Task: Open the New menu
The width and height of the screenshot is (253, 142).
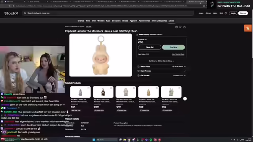Action: point(88,21)
